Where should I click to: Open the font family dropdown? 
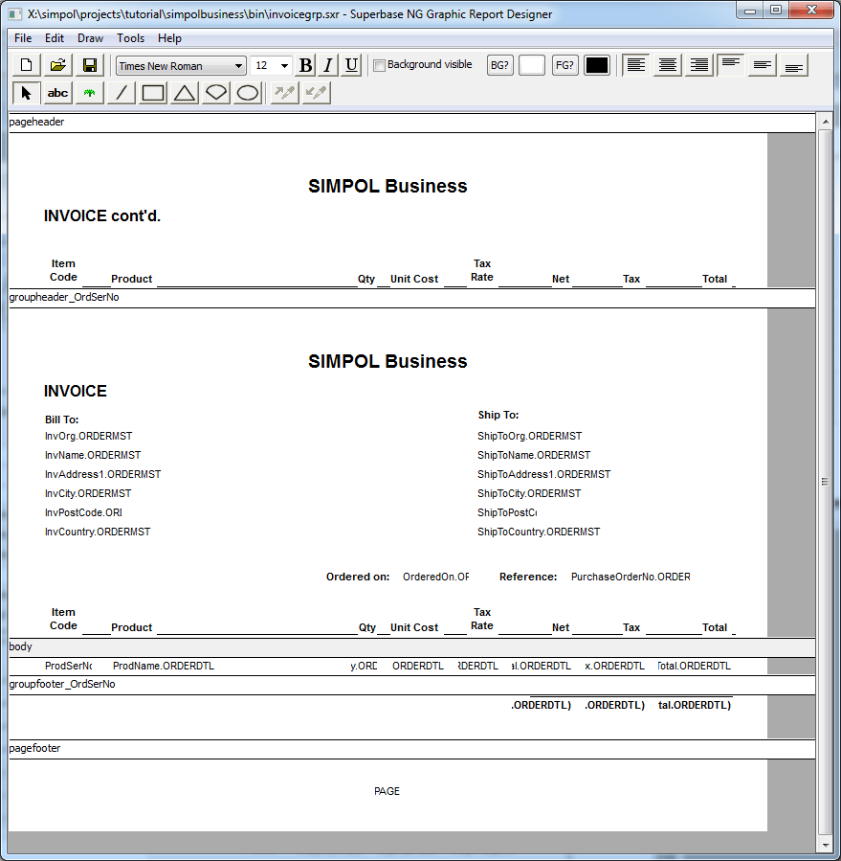point(238,65)
